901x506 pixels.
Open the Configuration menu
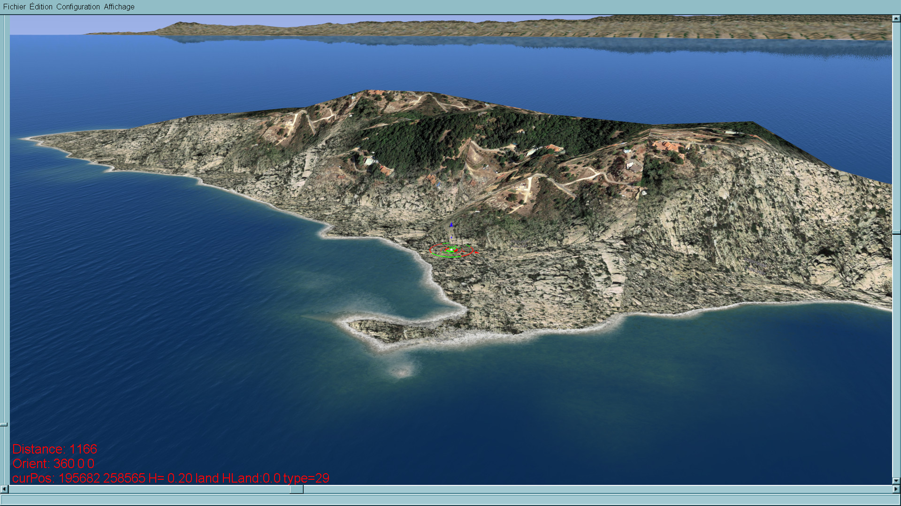[x=78, y=7]
